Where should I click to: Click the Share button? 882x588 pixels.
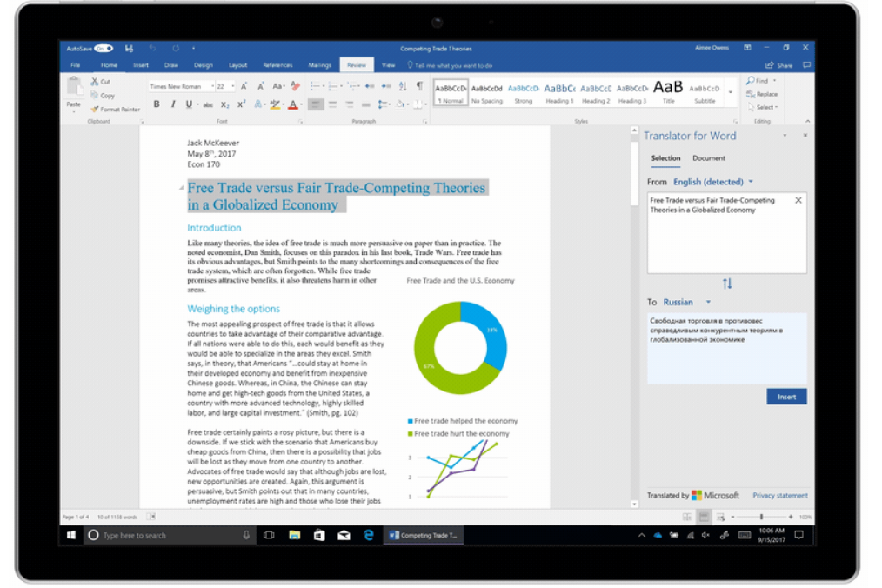click(x=779, y=65)
